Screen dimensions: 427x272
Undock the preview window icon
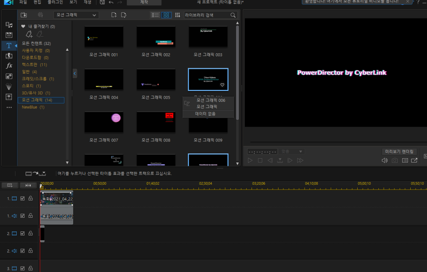pos(414,160)
